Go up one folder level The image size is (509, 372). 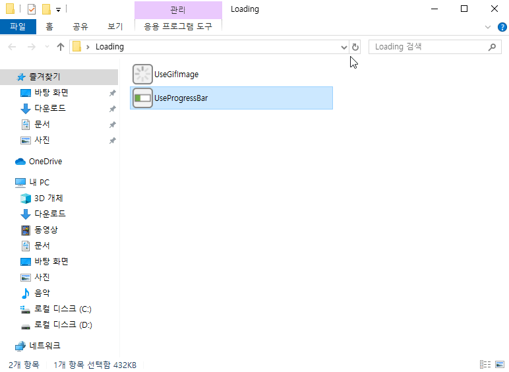pyautogui.click(x=61, y=47)
